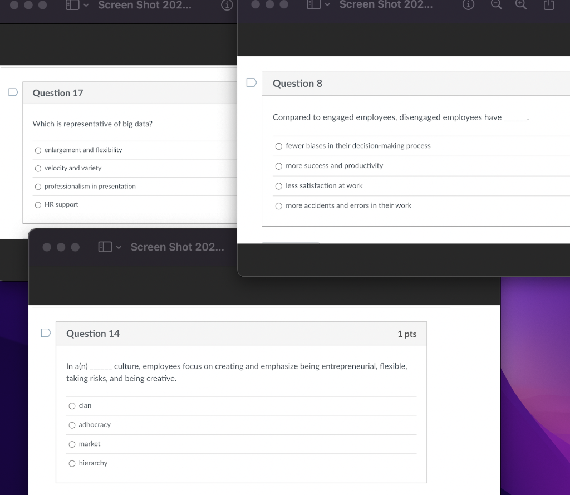Open sidebar view dropdown in Question 14 window
Image resolution: width=570 pixels, height=495 pixels.
pos(119,248)
